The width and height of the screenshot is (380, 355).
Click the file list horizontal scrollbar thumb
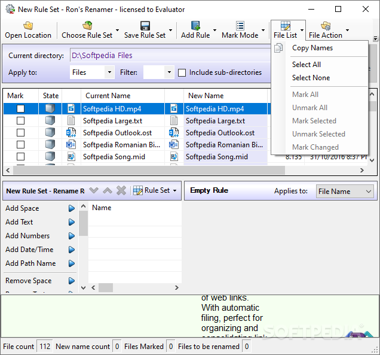[149, 170]
